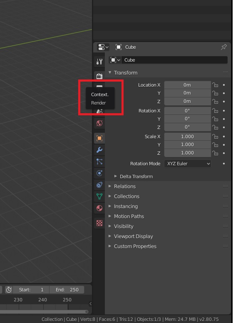Screen dimensions: 233x323
Task: Expand the Collections panel
Action: coord(110,196)
